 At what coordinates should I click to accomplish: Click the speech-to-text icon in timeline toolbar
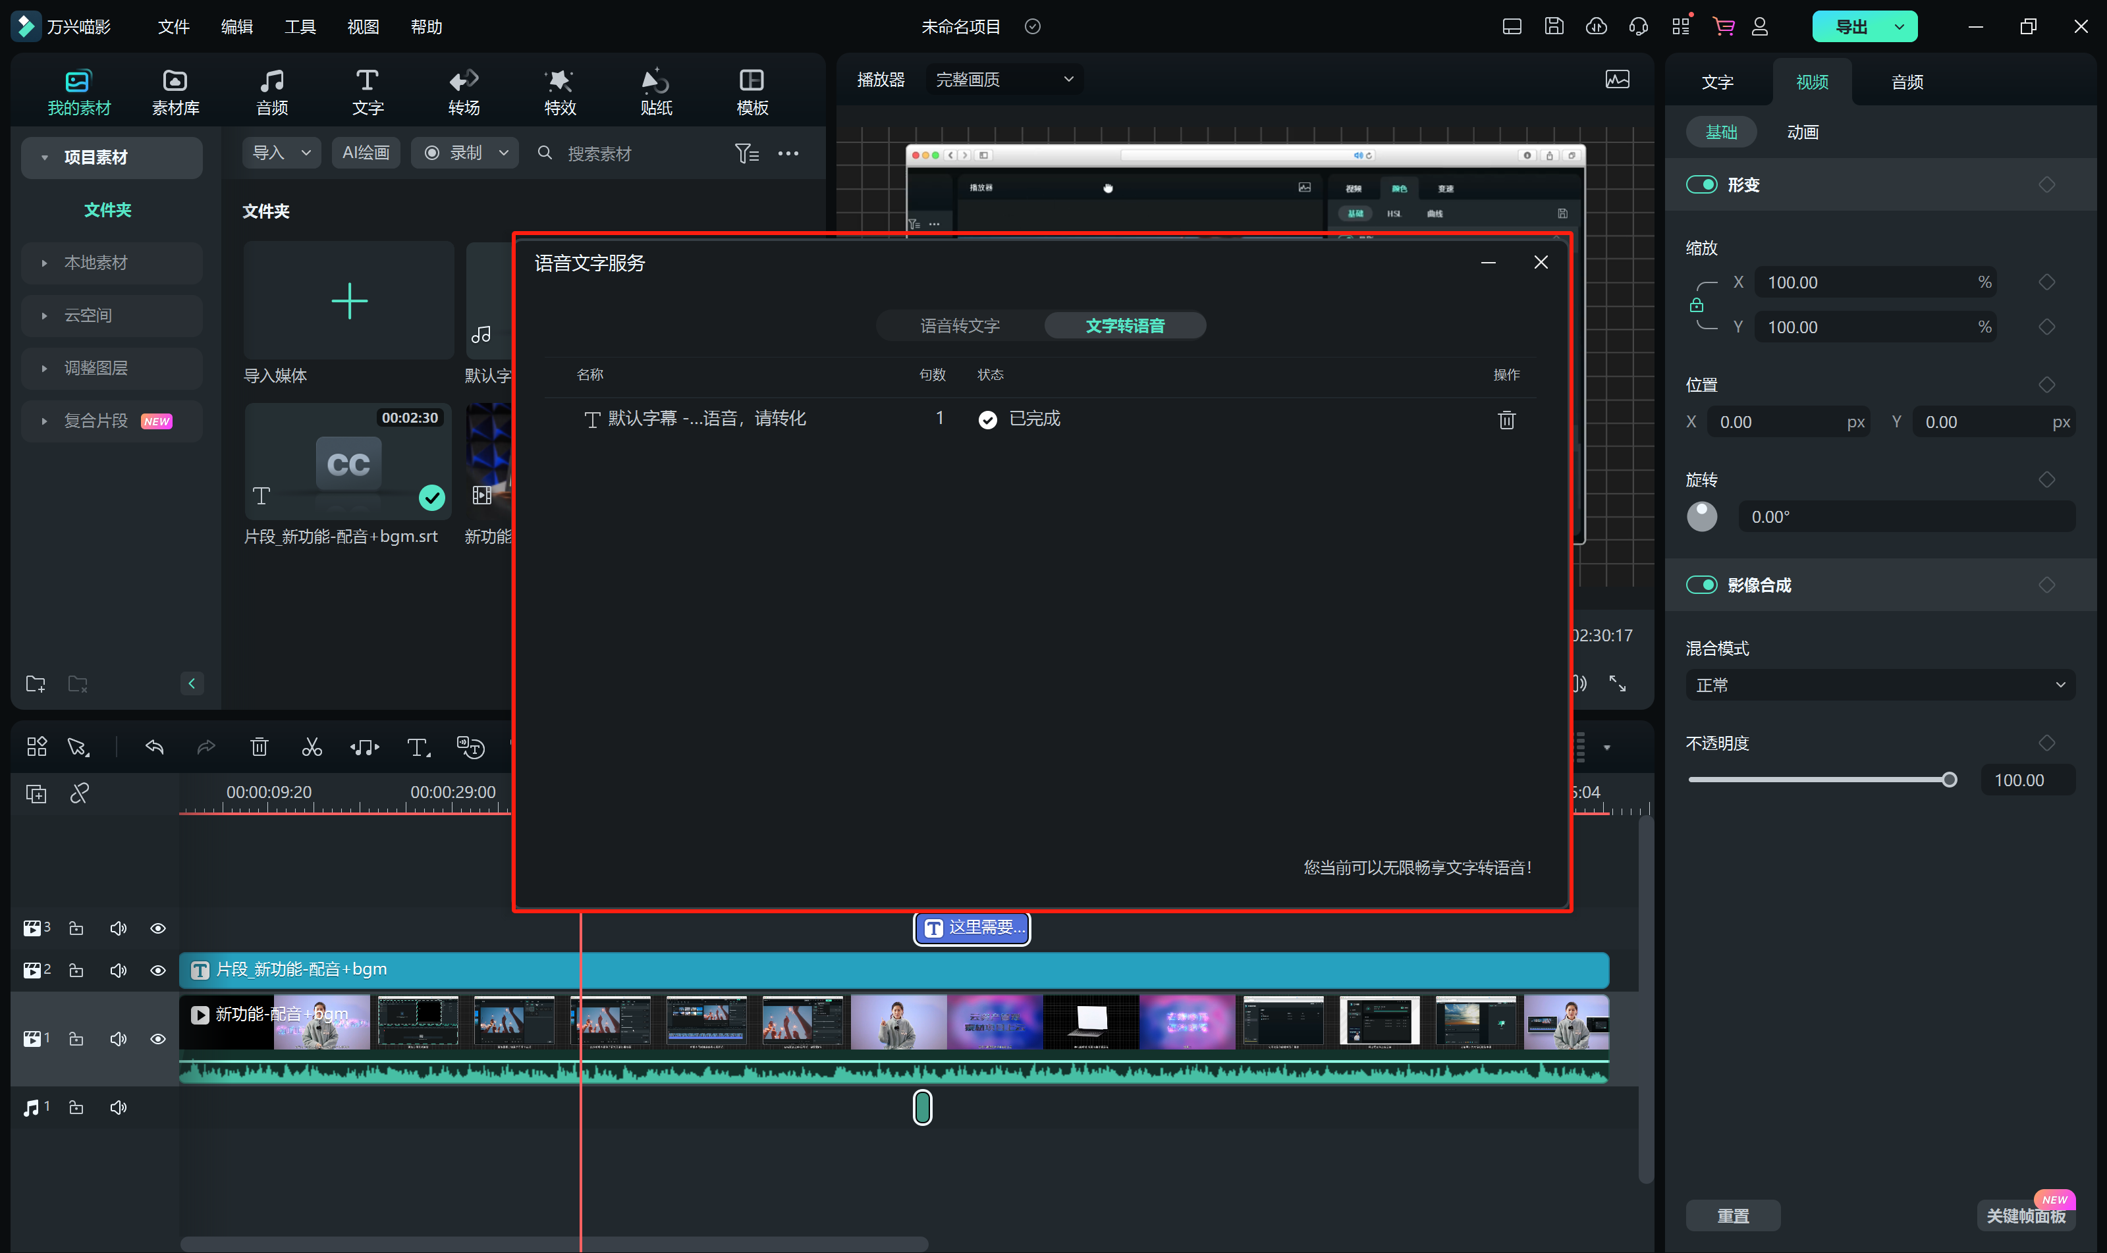(x=470, y=747)
